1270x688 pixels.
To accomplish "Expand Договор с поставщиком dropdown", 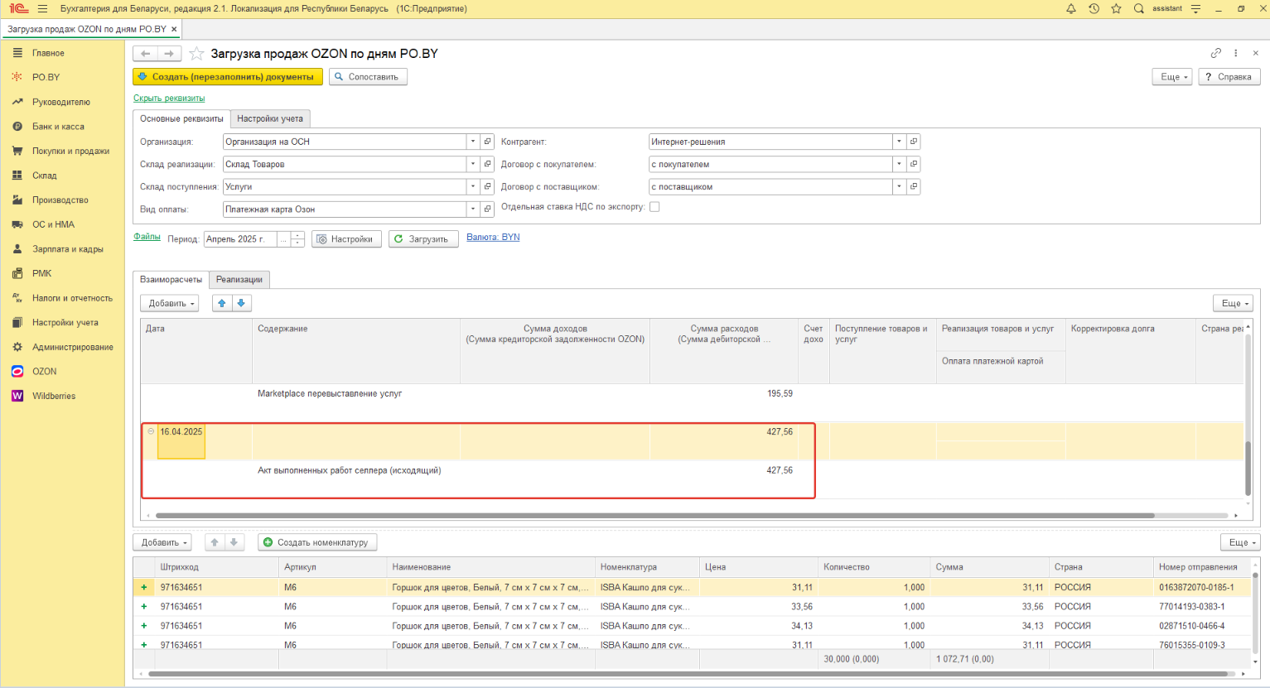I will coord(899,187).
